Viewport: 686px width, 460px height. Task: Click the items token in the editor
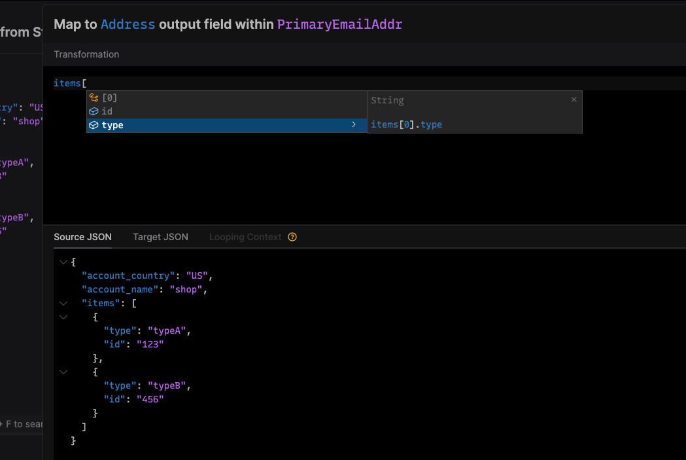[x=67, y=83]
